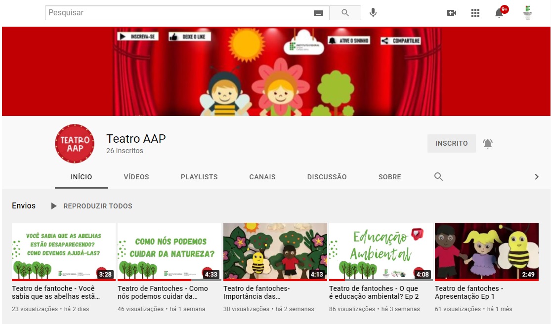This screenshot has width=551, height=324.
Task: Toggle subscription with the INSCRITO button
Action: (x=451, y=143)
